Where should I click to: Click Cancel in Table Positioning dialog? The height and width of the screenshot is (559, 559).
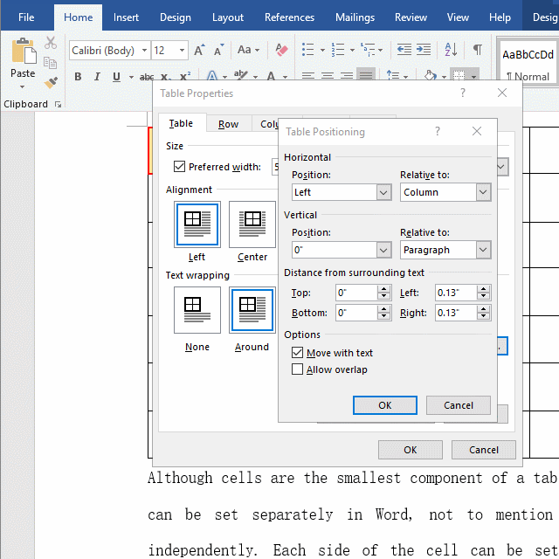tap(459, 405)
